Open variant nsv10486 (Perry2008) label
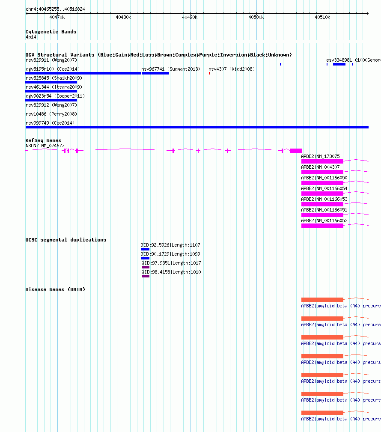381x432 pixels. (x=51, y=114)
